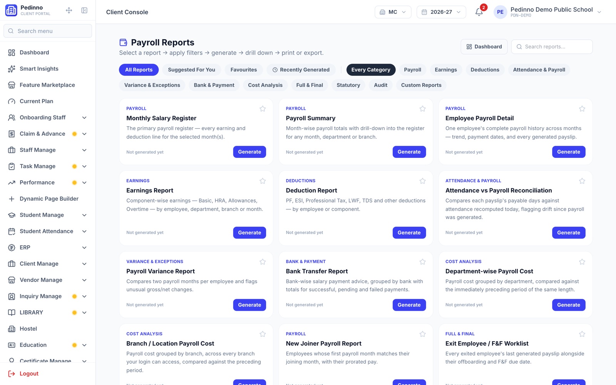The image size is (616, 385).
Task: Click the Current Plan gauge icon
Action: pyautogui.click(x=12, y=101)
